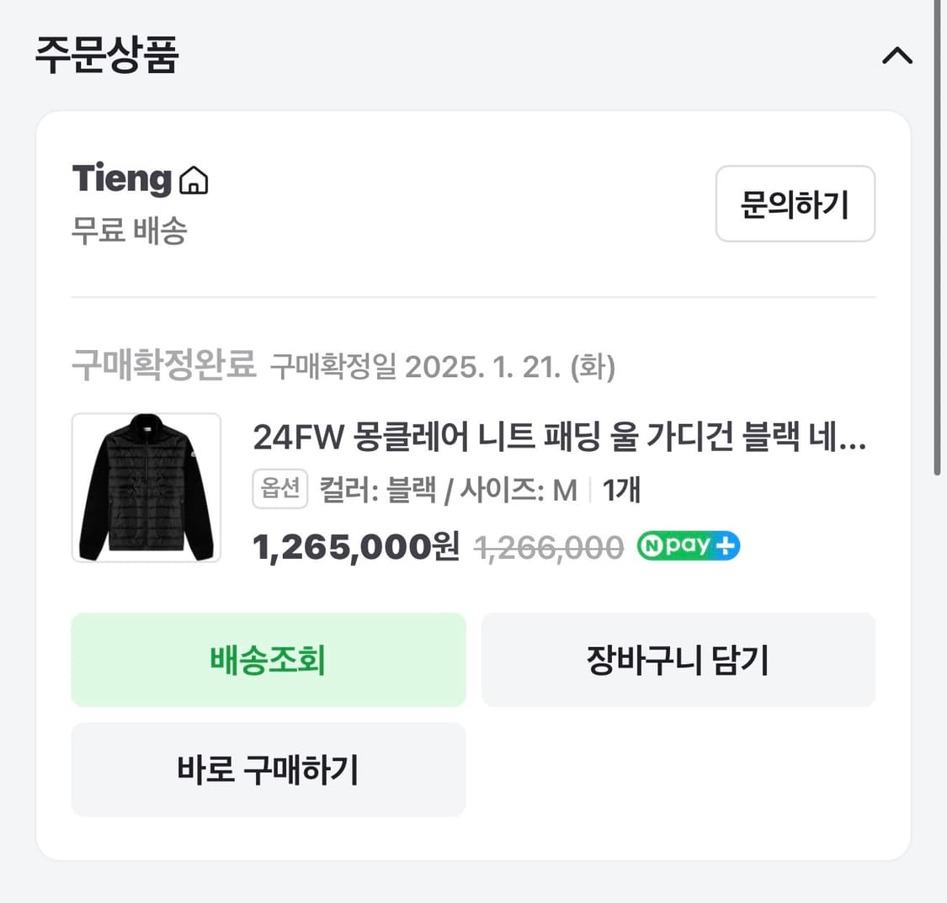Select the 장바구니 담기 add-to-cart button
The width and height of the screenshot is (947, 903).
678,660
